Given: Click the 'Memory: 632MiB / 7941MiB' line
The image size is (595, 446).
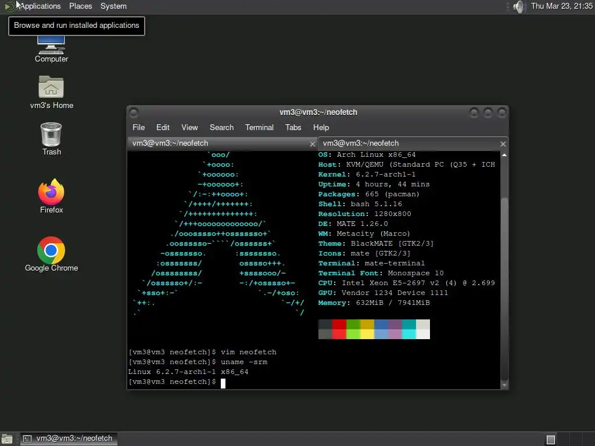Looking at the screenshot, I should coord(374,303).
